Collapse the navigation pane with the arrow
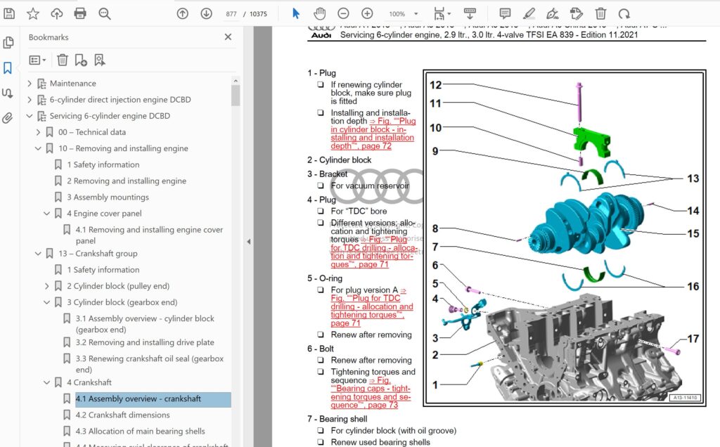 pos(248,242)
